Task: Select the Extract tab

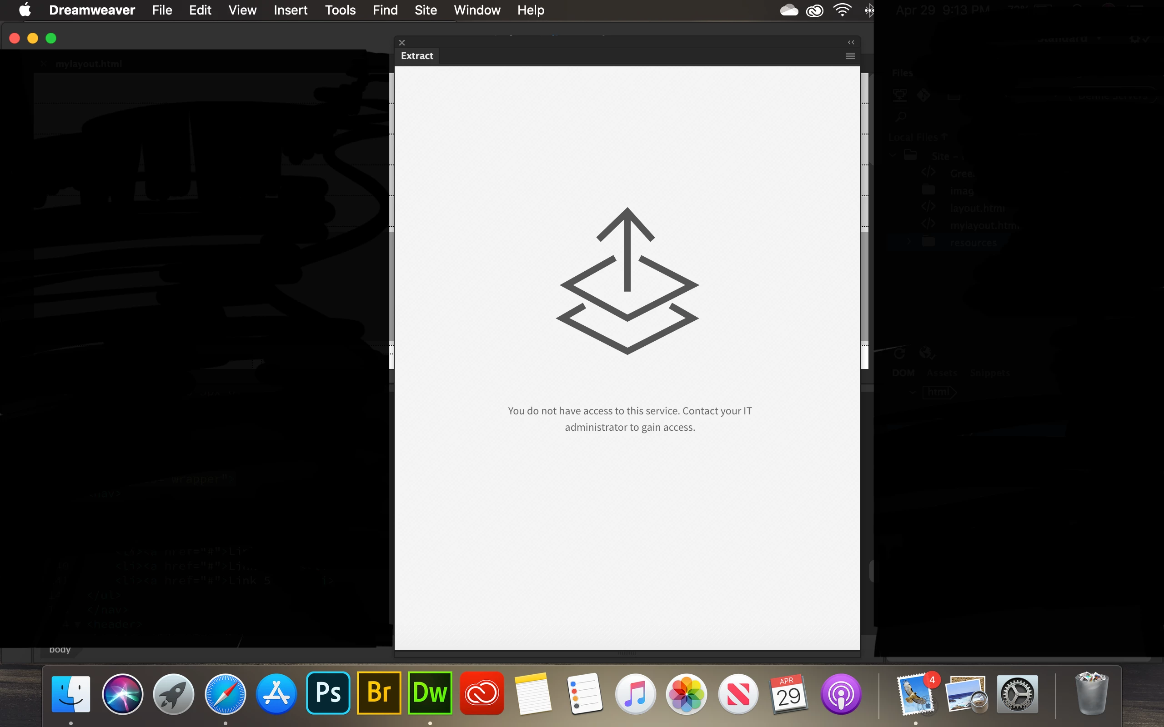Action: click(417, 56)
